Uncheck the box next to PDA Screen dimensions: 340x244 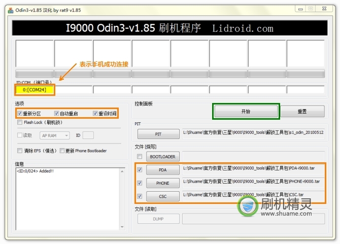click(x=140, y=169)
